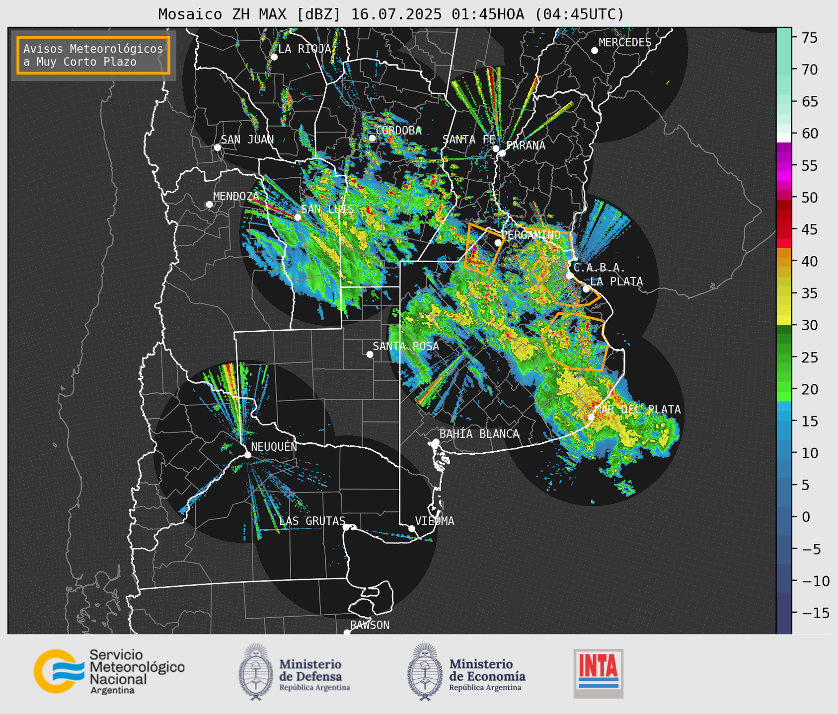Click the Mercedes city marker

click(594, 51)
